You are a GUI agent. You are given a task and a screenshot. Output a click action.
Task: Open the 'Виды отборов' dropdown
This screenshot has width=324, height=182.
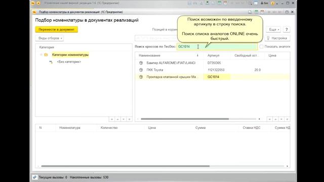[50, 38]
